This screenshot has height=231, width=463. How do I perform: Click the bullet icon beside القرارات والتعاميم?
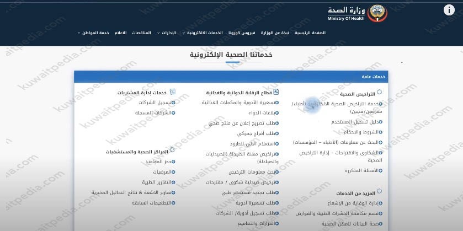click(277, 224)
